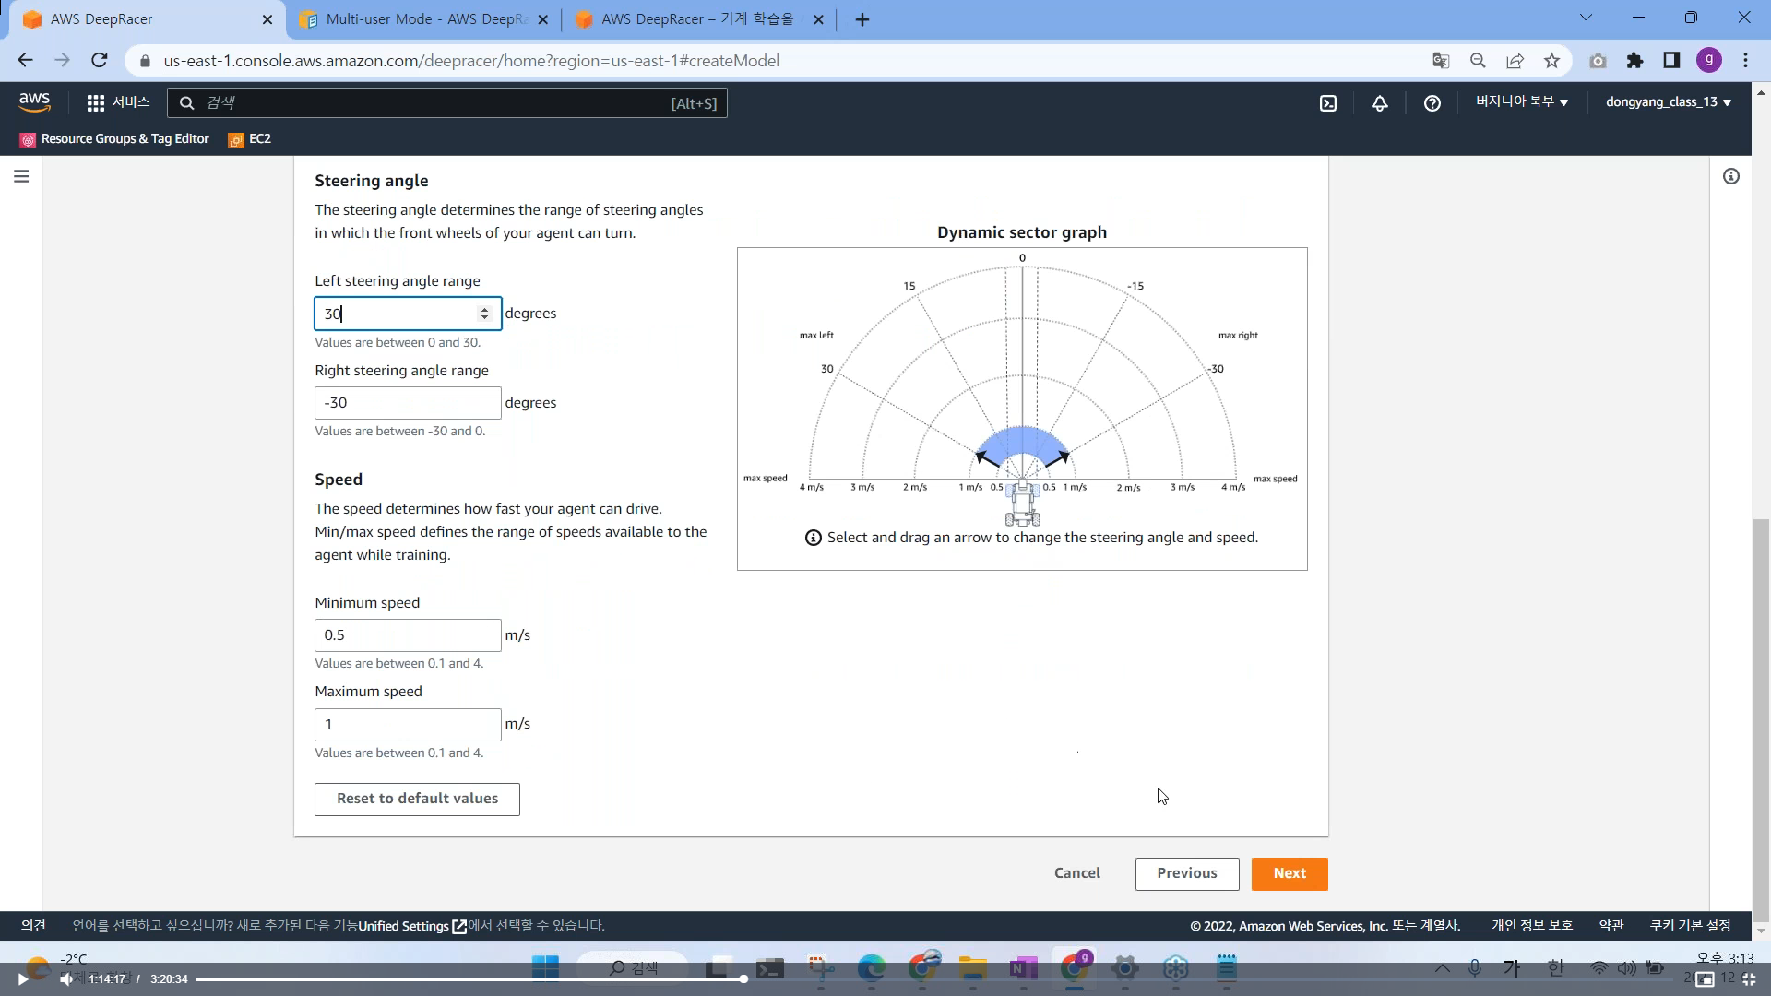This screenshot has width=1771, height=996.
Task: Click the Maximum speed input field
Action: pyautogui.click(x=408, y=724)
